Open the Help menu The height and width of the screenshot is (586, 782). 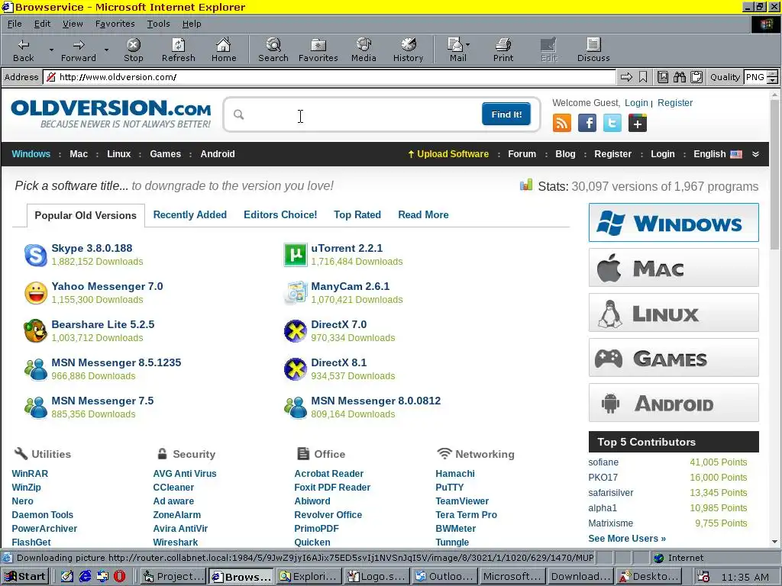(192, 24)
